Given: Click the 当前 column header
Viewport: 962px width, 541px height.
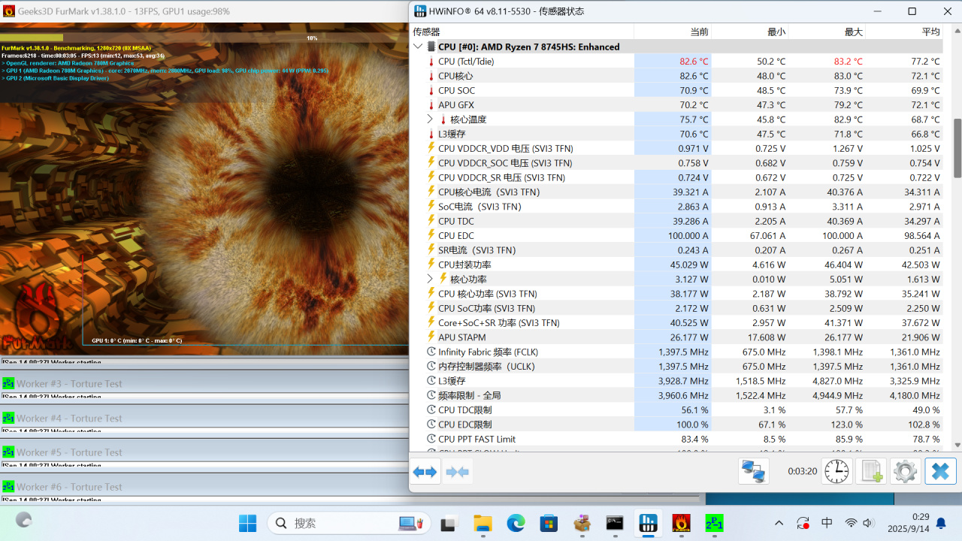Looking at the screenshot, I should pos(673,32).
